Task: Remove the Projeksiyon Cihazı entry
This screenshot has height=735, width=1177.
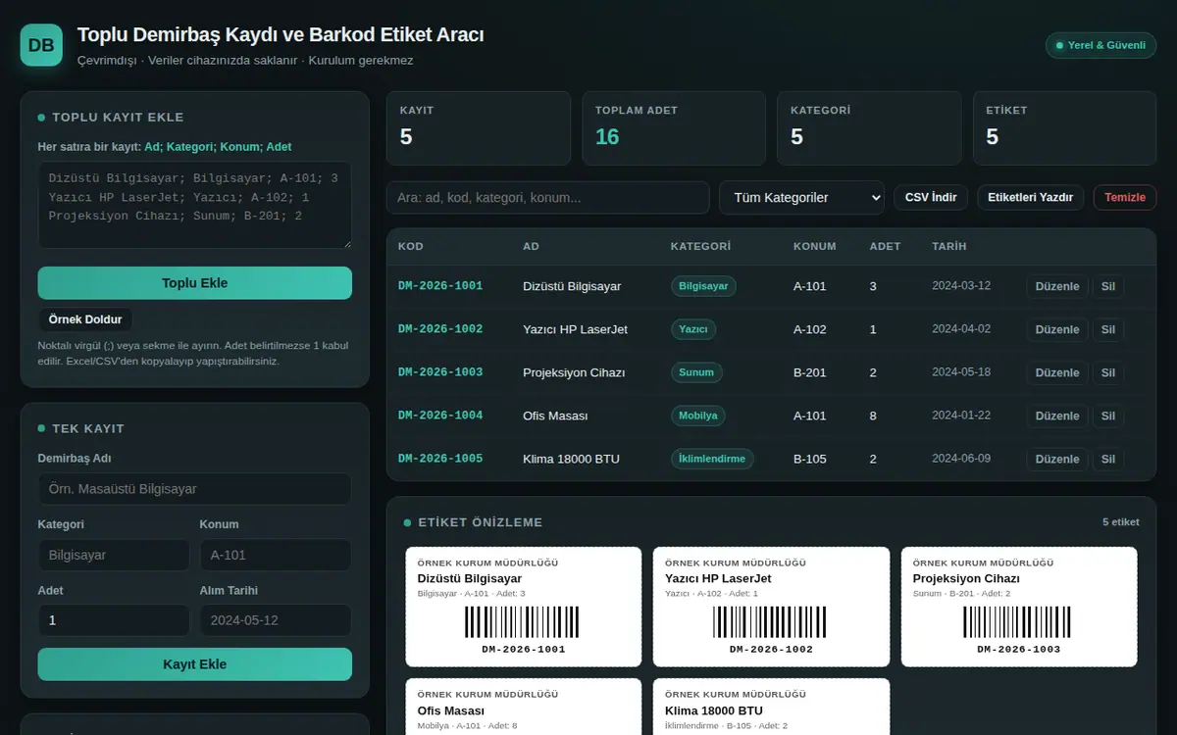Action: tap(1108, 372)
